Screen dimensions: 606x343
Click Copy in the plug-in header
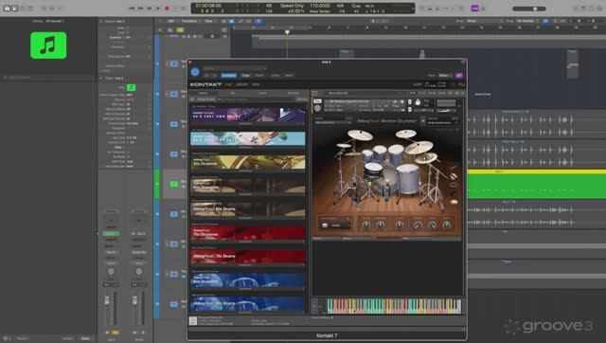point(246,76)
